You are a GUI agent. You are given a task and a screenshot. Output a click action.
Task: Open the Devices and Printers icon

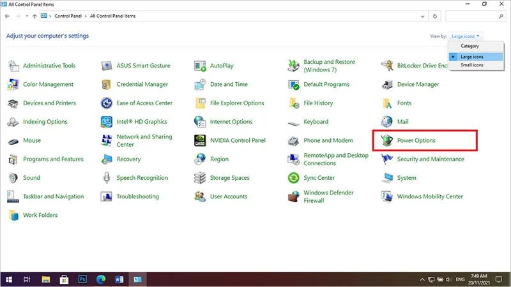click(x=13, y=103)
